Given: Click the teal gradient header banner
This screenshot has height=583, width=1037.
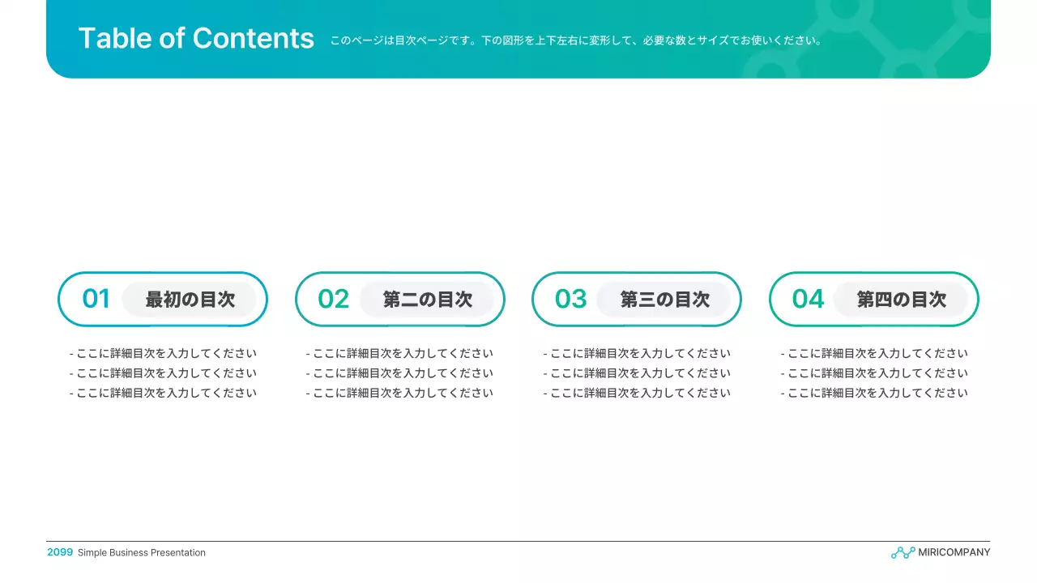Looking at the screenshot, I should tap(518, 65).
